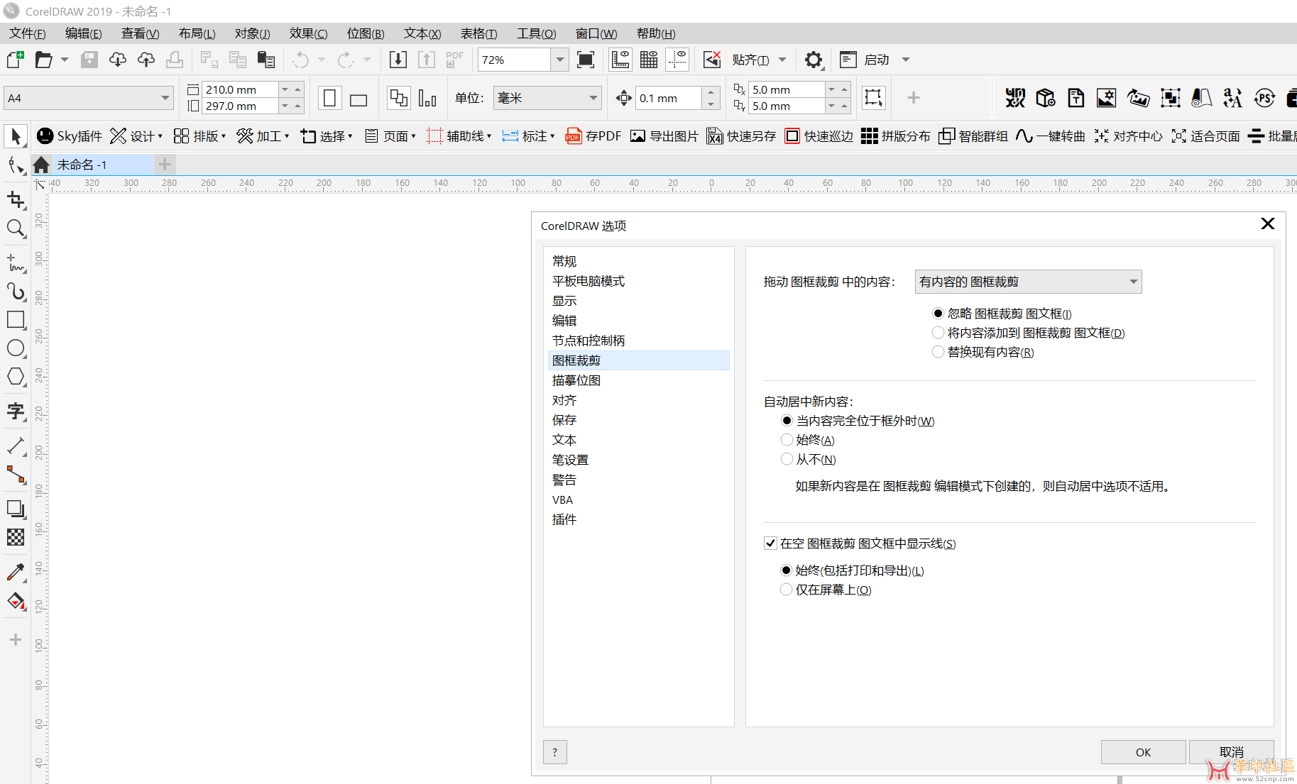Open the zoom level 72% dropdown
The height and width of the screenshot is (784, 1297).
coord(560,60)
